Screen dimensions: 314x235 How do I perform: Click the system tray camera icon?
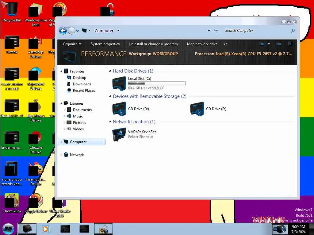coord(280,229)
